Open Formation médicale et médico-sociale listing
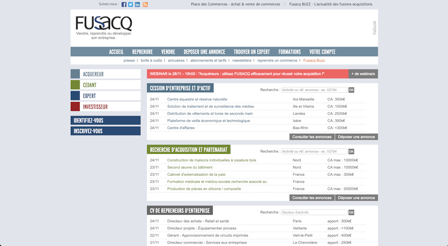This screenshot has height=246, width=448. (x=217, y=181)
